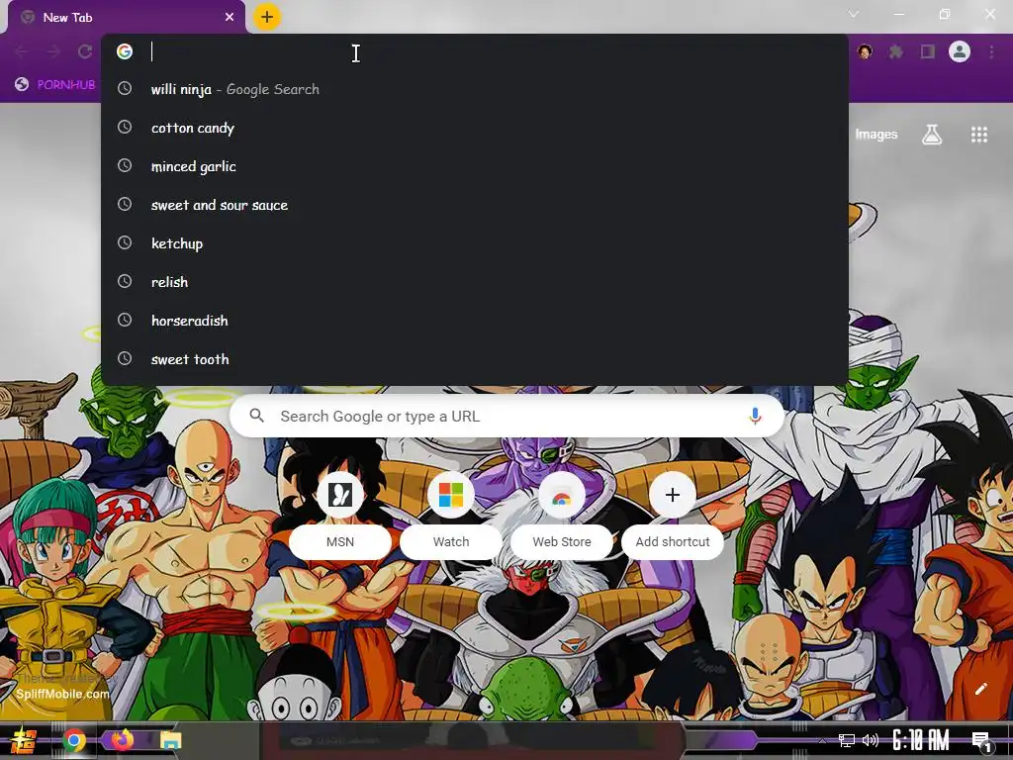Choose the 'willi ninja' search suggestion
Viewport: 1013px width, 760px height.
coord(474,89)
